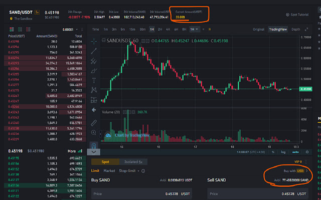Set chart interval to 15m
321x200 pixels.
[132, 29]
